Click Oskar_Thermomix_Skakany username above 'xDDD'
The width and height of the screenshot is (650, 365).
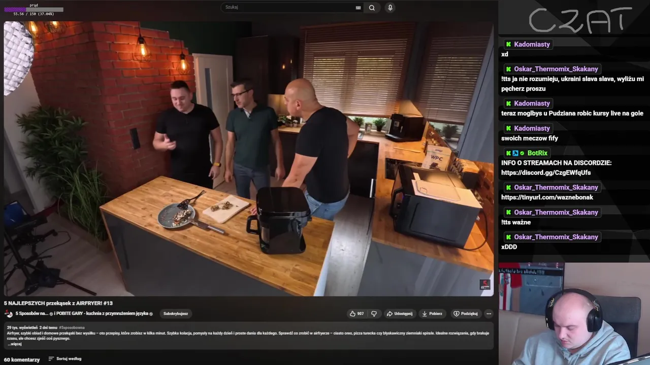click(x=556, y=237)
